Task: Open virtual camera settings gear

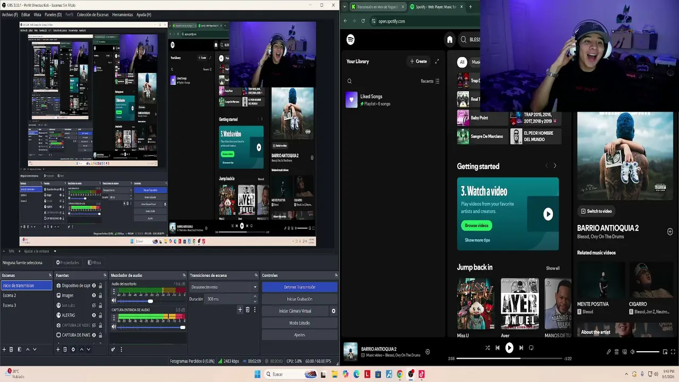Action: (x=333, y=311)
